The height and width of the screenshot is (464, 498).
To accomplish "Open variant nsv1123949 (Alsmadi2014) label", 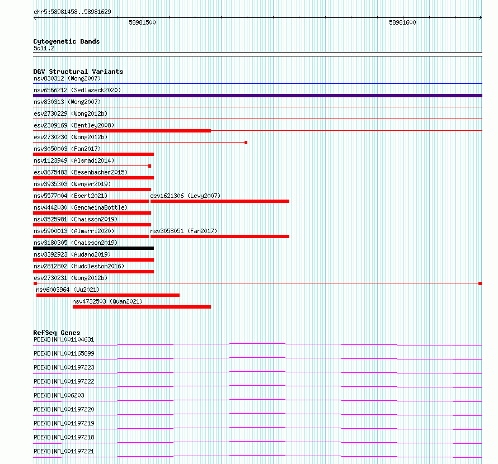I will (x=74, y=160).
